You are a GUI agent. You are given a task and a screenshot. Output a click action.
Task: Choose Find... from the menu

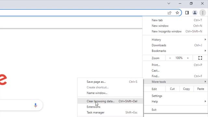[175, 76]
